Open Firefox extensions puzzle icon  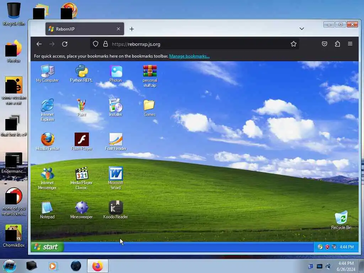(337, 44)
